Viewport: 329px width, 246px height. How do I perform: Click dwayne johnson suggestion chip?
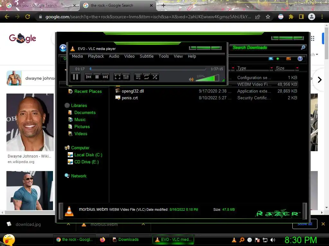(31, 78)
